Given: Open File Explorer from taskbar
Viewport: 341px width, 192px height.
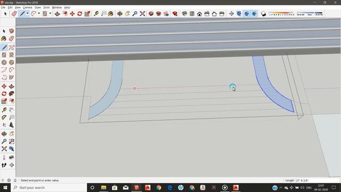Looking at the screenshot, I should coord(103,188).
